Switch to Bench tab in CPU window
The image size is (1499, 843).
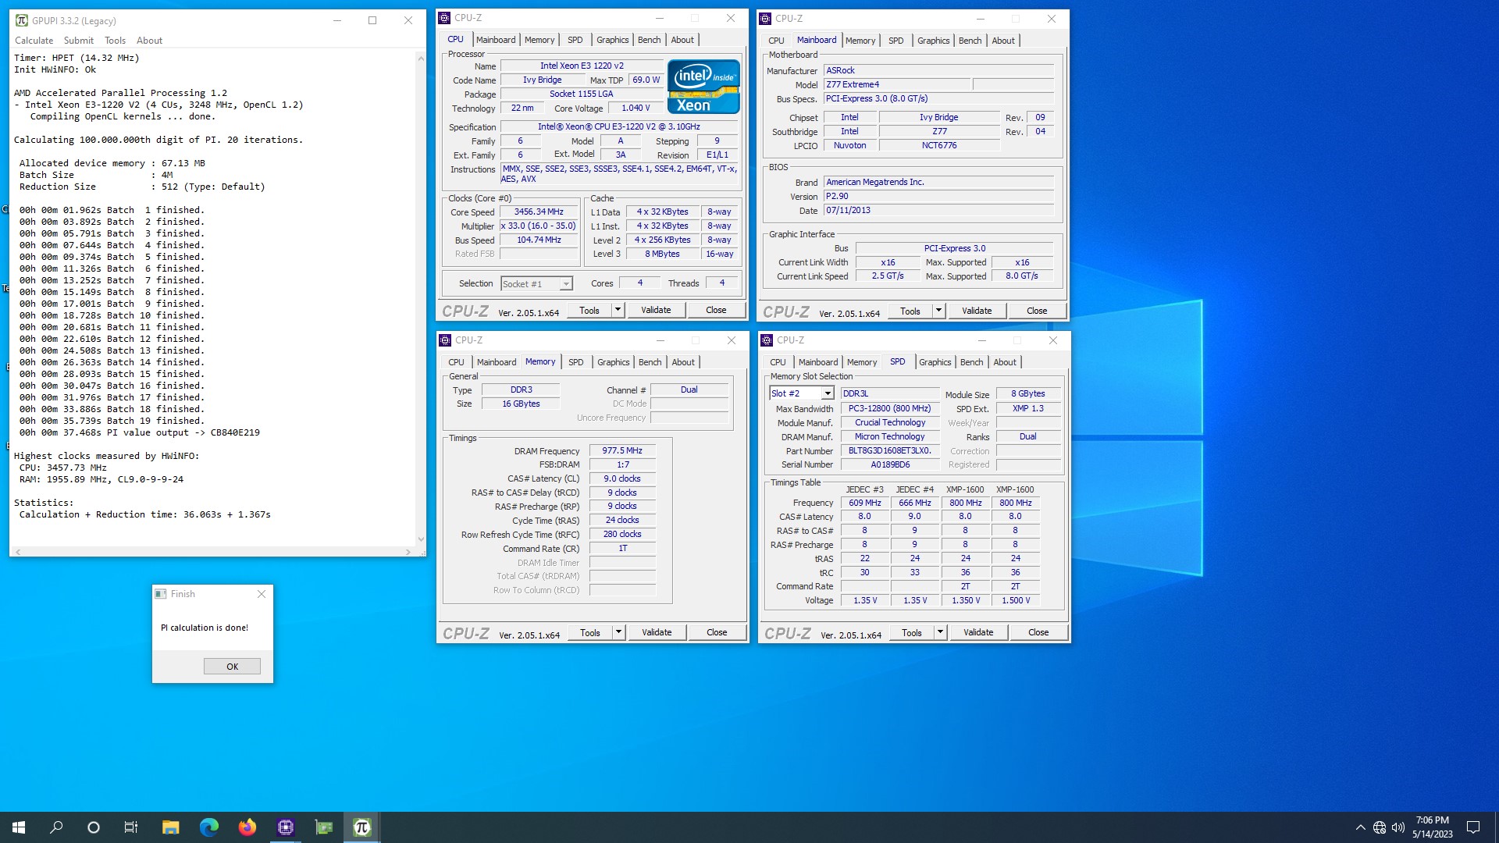tap(649, 40)
